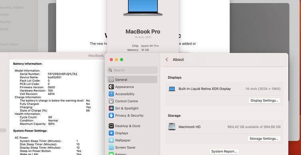Click Hardware Revision value 100
Image resolution: width=301 pixels, height=155 pixels.
coord(50,91)
